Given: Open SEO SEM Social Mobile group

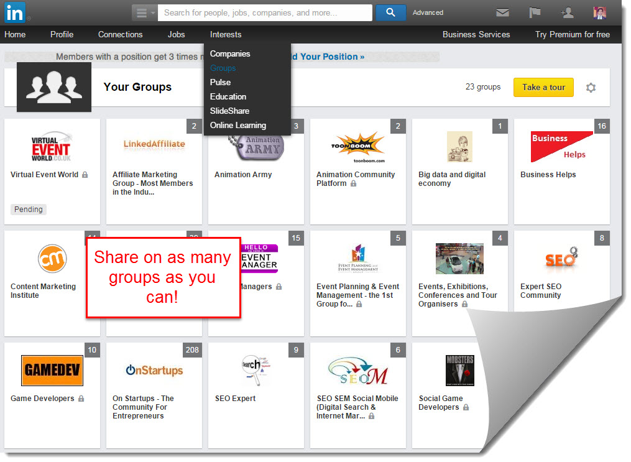Looking at the screenshot, I should pyautogui.click(x=357, y=407).
